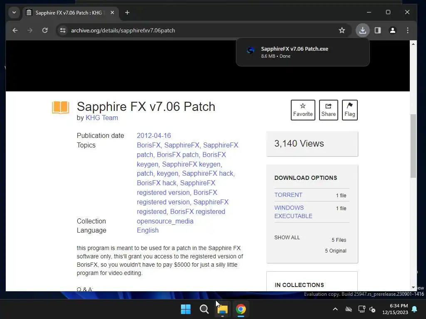Share this archive item
This screenshot has width=426, height=319.
tap(329, 110)
